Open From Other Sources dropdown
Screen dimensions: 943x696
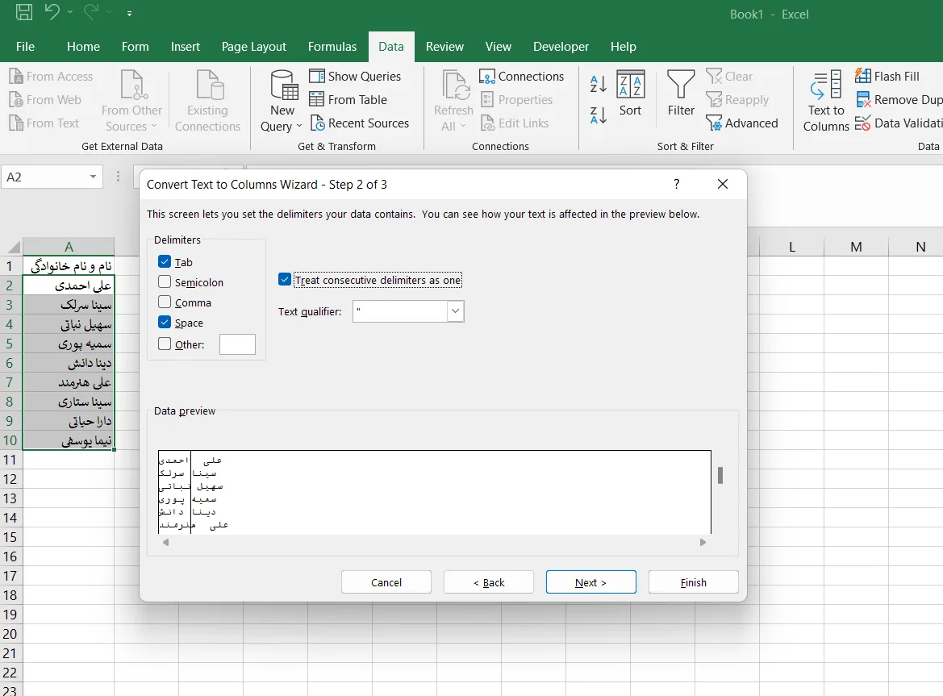click(131, 100)
